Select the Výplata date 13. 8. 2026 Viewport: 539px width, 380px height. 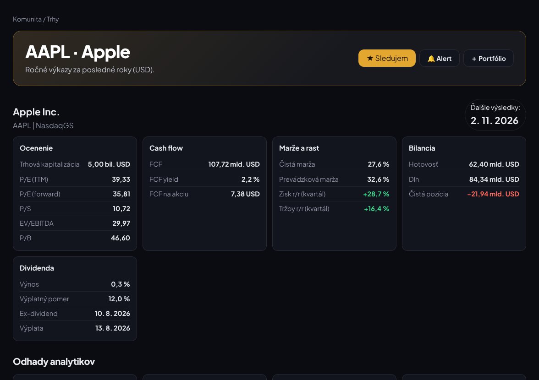[113, 328]
